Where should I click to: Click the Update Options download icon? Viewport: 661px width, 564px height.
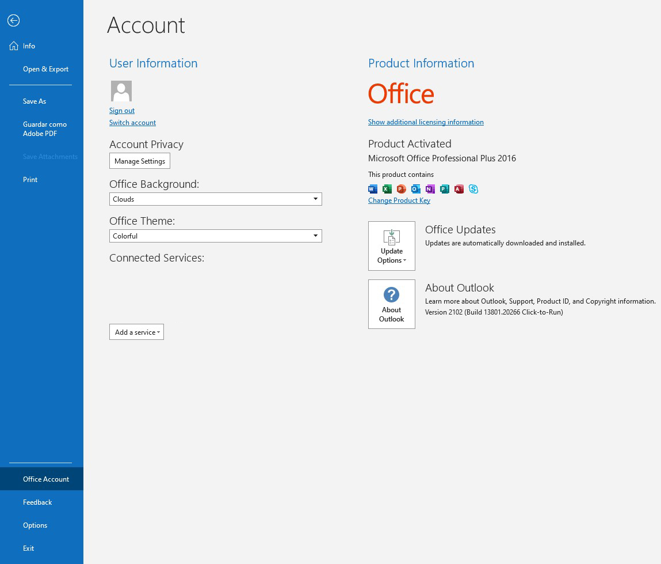pos(392,237)
